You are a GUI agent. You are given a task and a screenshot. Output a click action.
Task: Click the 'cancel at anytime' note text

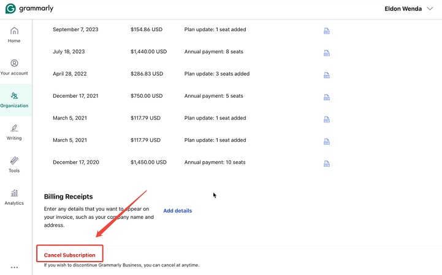121,265
